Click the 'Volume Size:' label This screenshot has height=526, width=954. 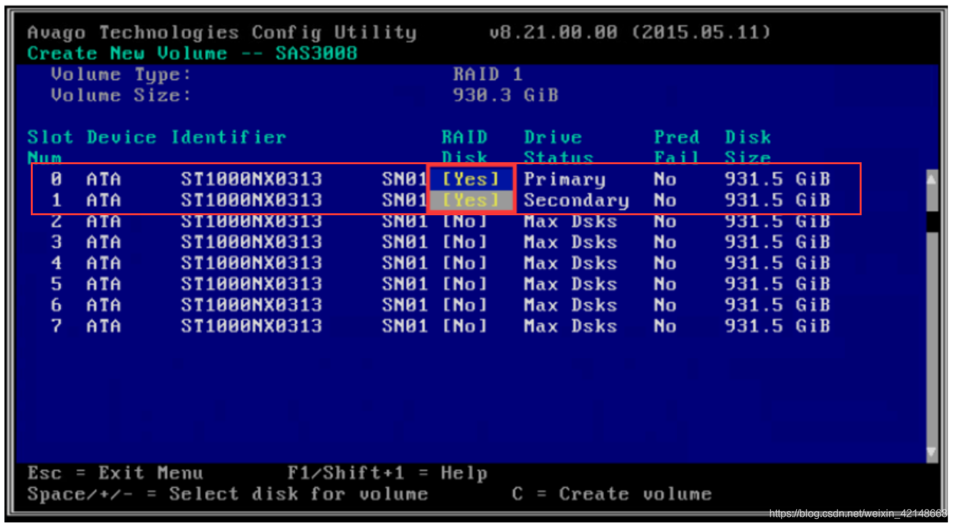click(x=121, y=96)
